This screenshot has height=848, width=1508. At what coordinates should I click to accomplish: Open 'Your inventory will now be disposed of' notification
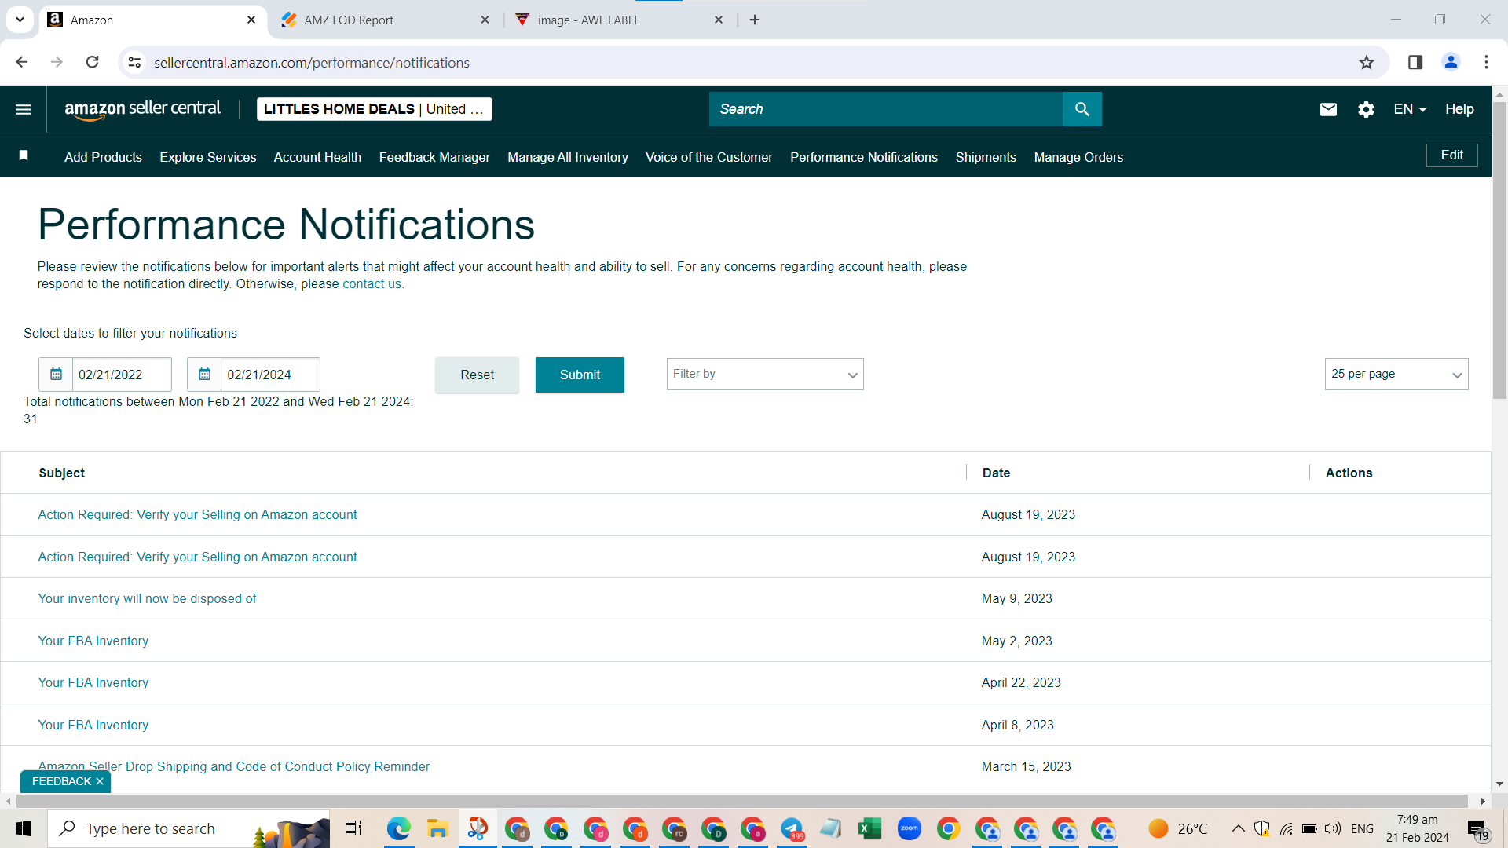click(x=147, y=598)
